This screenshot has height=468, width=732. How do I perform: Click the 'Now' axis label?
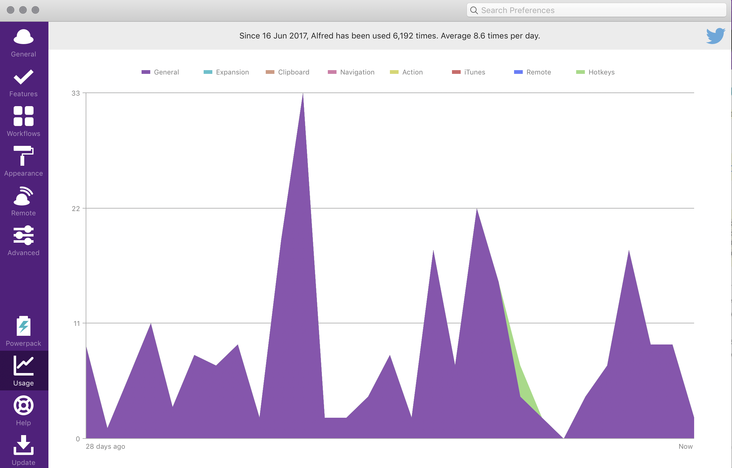coord(686,446)
